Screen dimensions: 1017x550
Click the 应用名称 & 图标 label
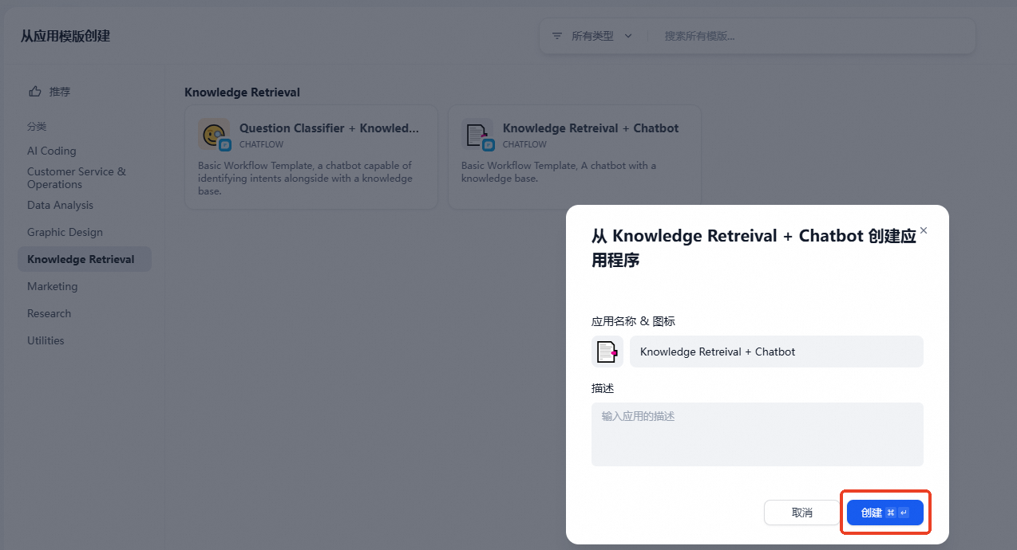click(x=633, y=321)
